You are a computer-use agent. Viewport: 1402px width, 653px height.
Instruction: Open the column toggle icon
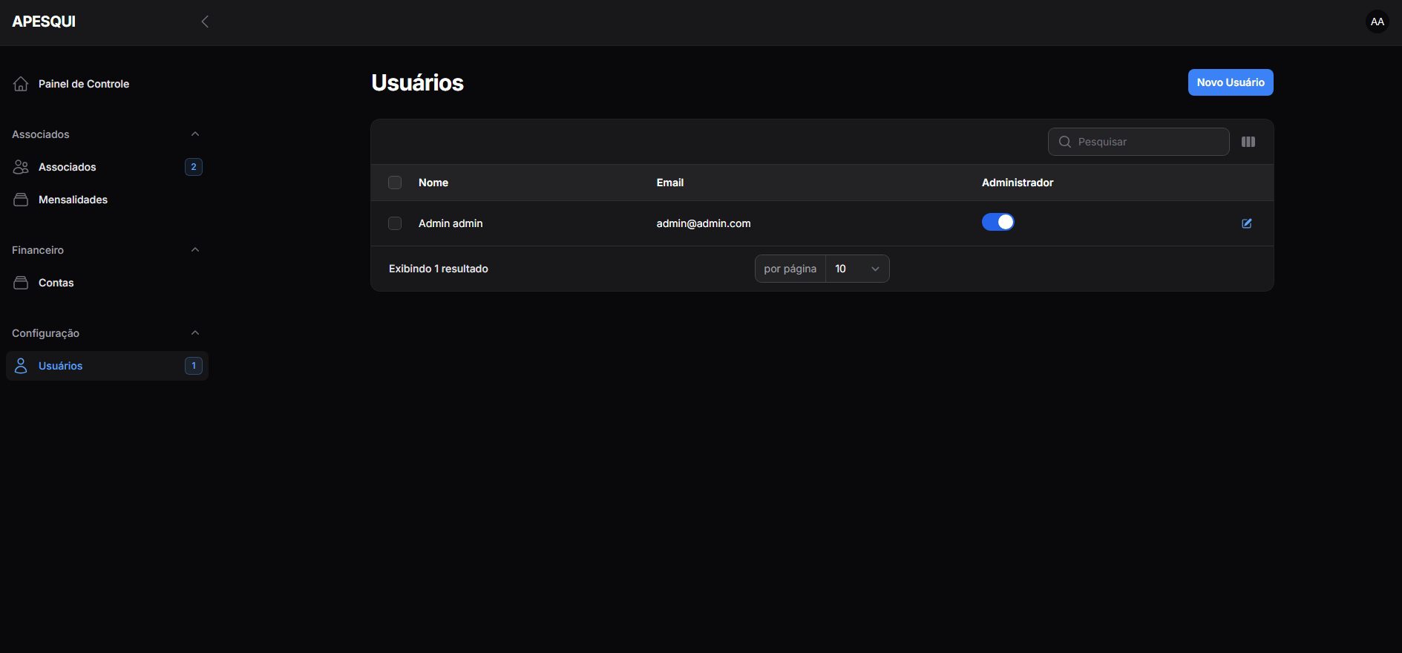click(x=1248, y=142)
